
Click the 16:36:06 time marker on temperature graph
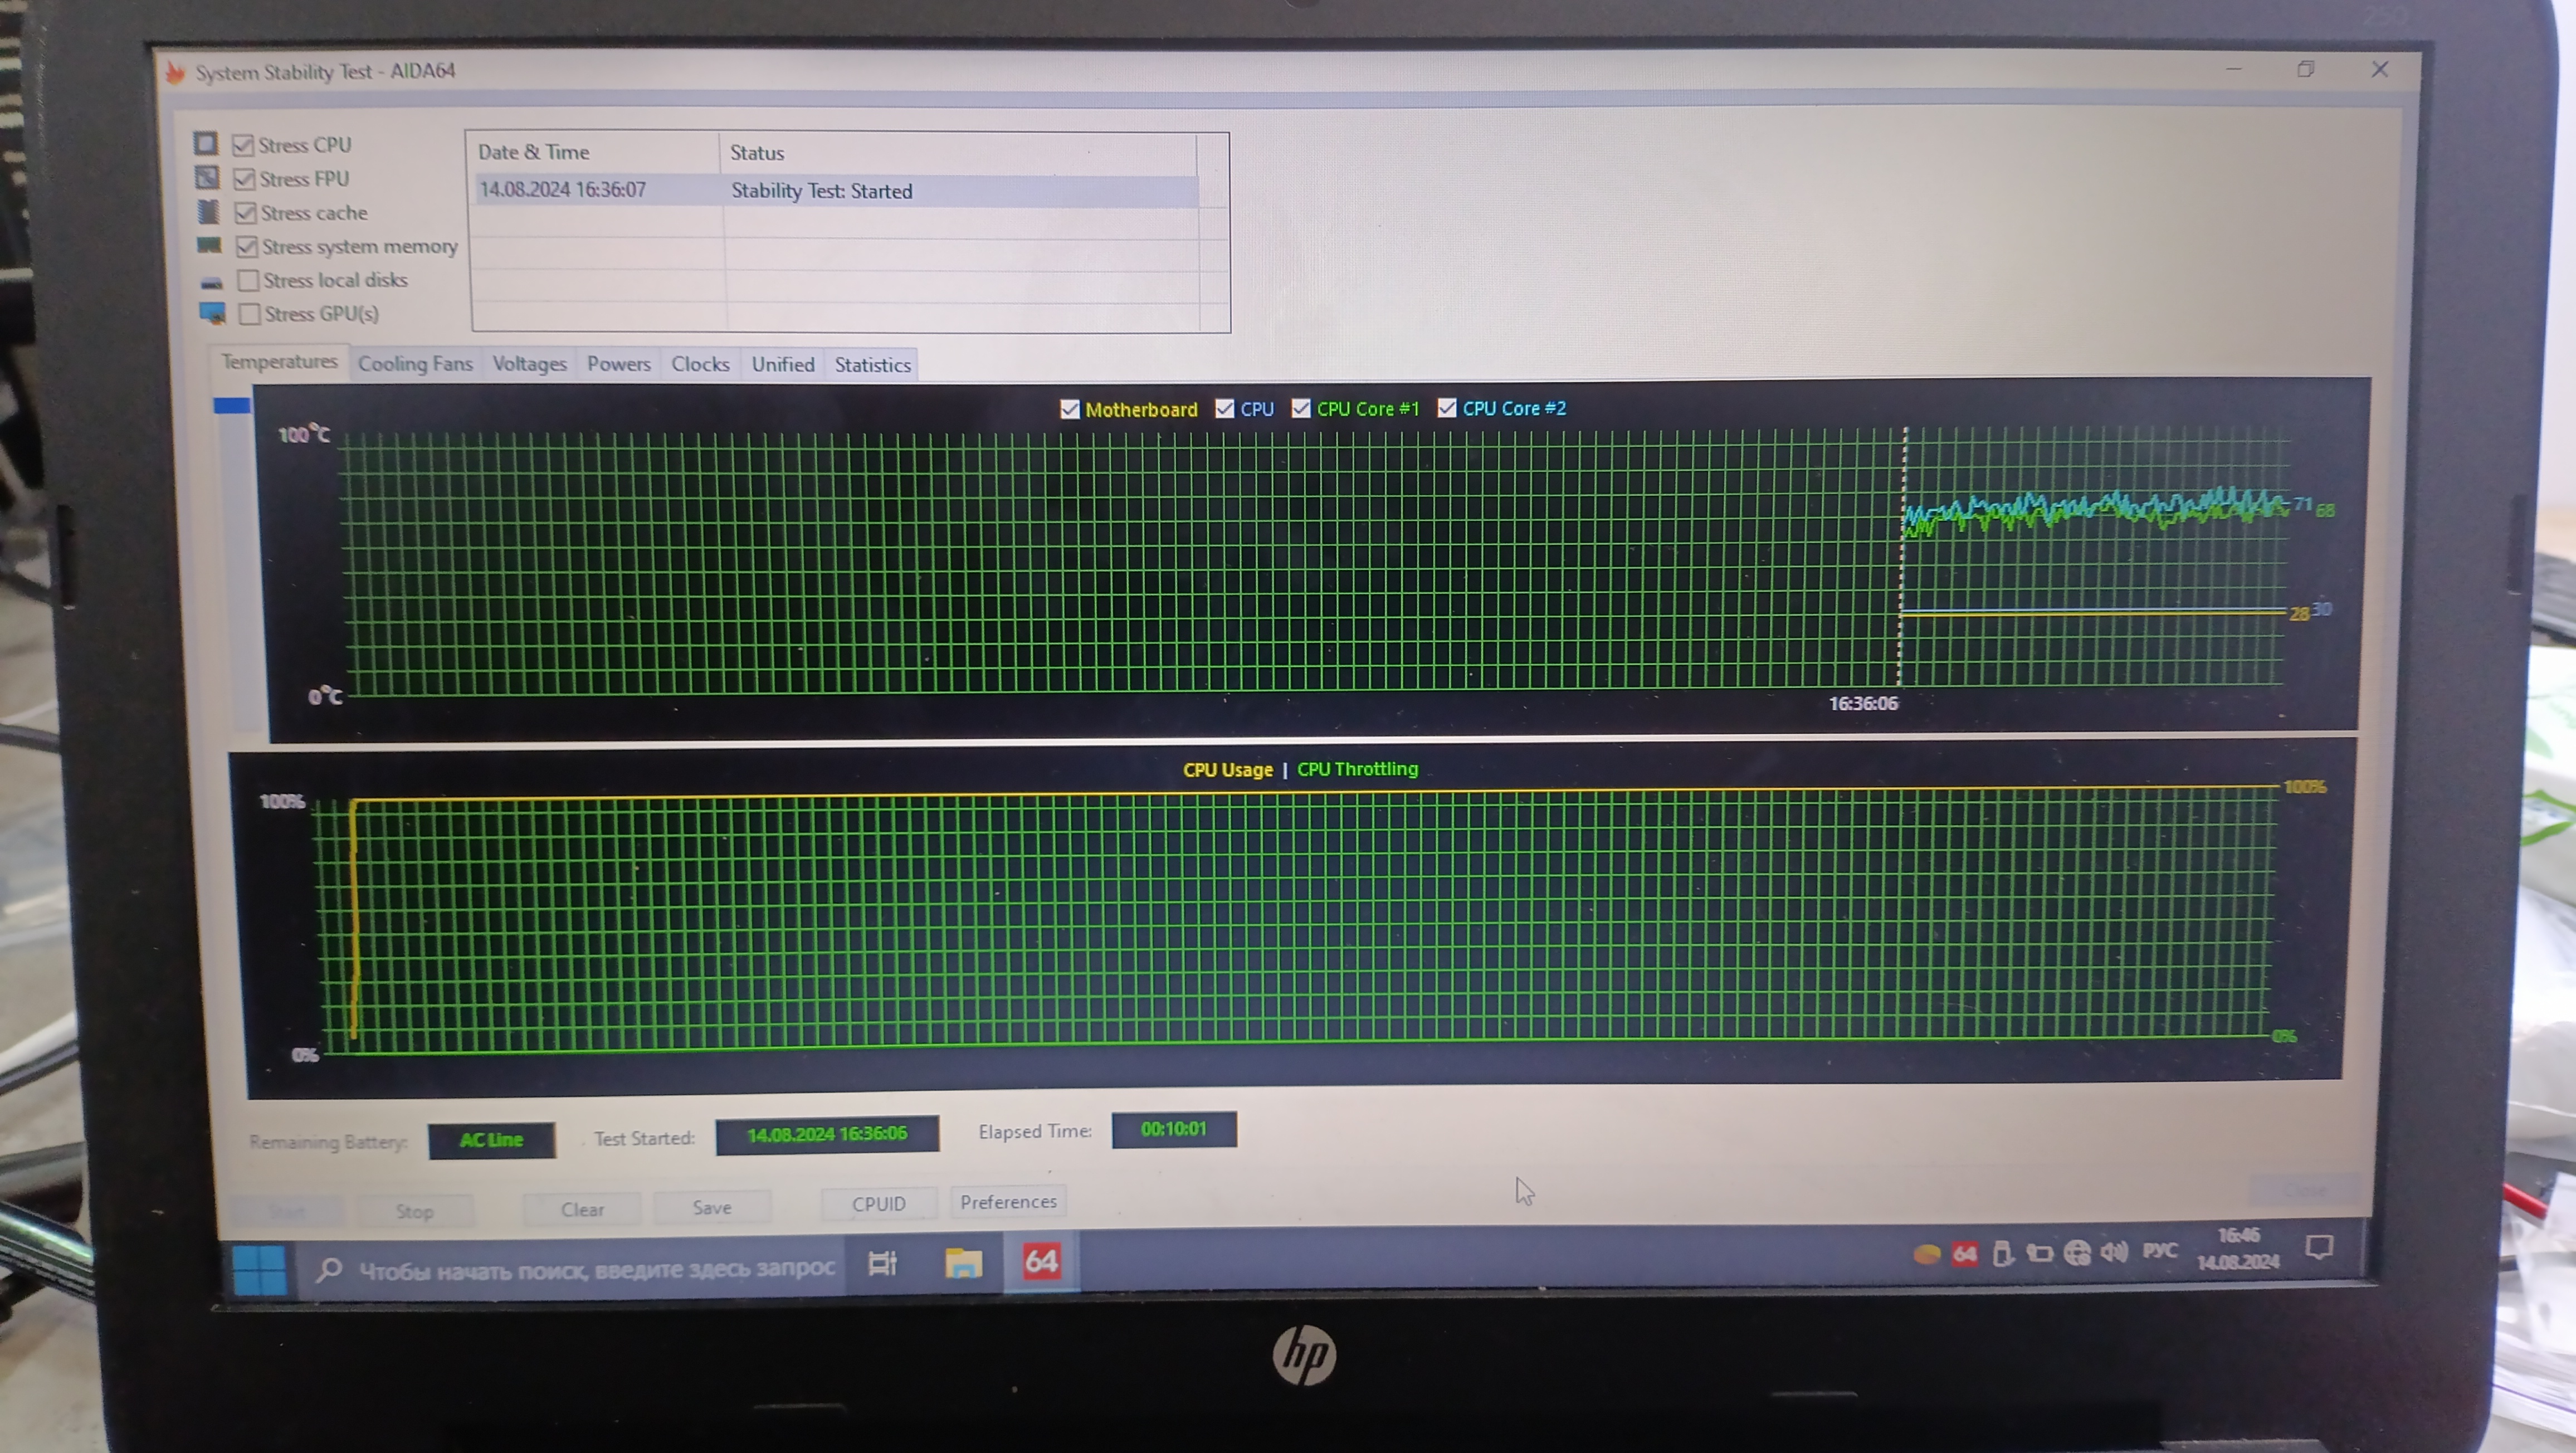pos(1863,703)
